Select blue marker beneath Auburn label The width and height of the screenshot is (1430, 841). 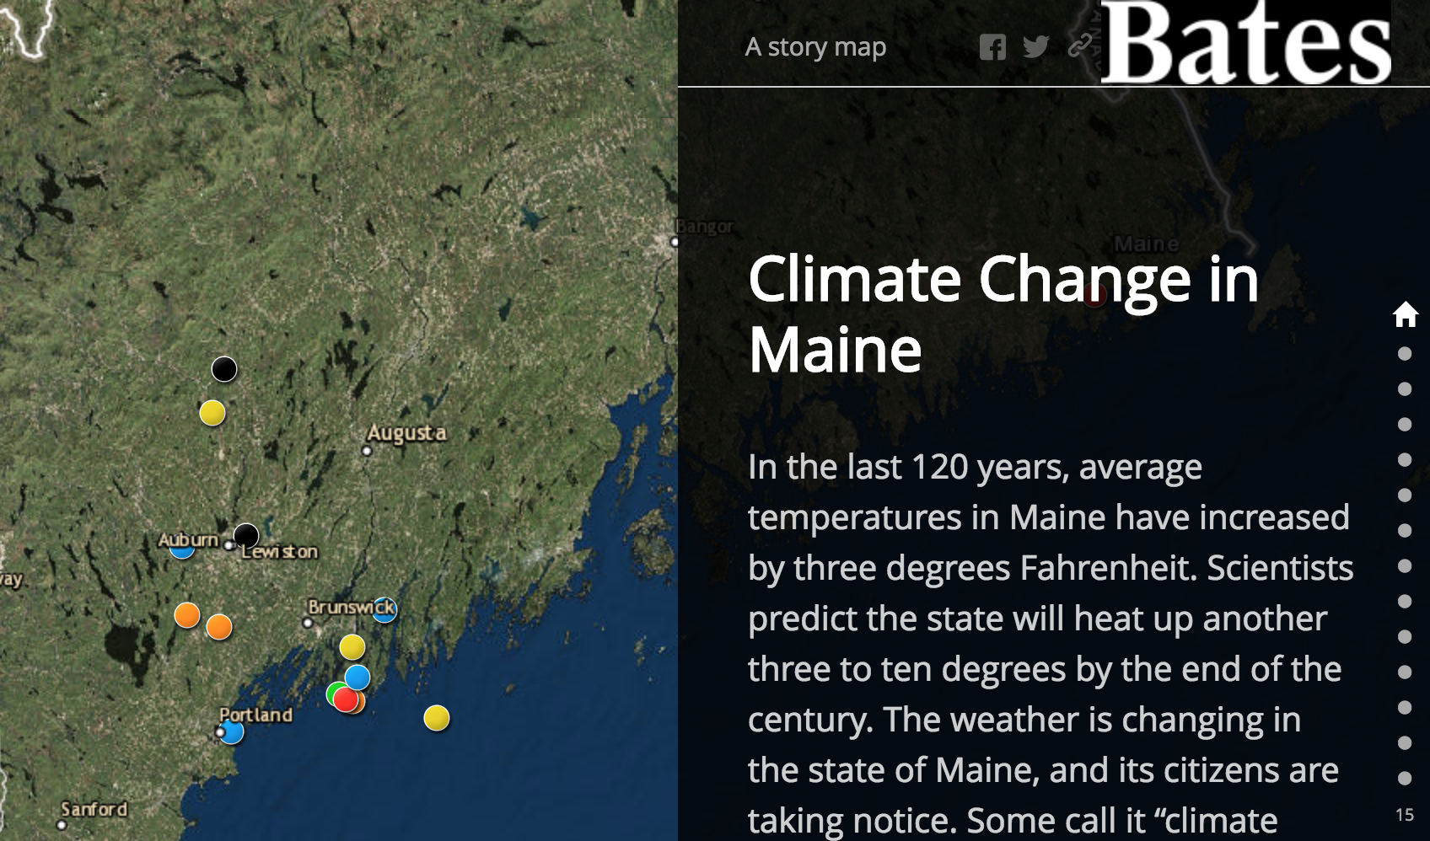coord(181,552)
